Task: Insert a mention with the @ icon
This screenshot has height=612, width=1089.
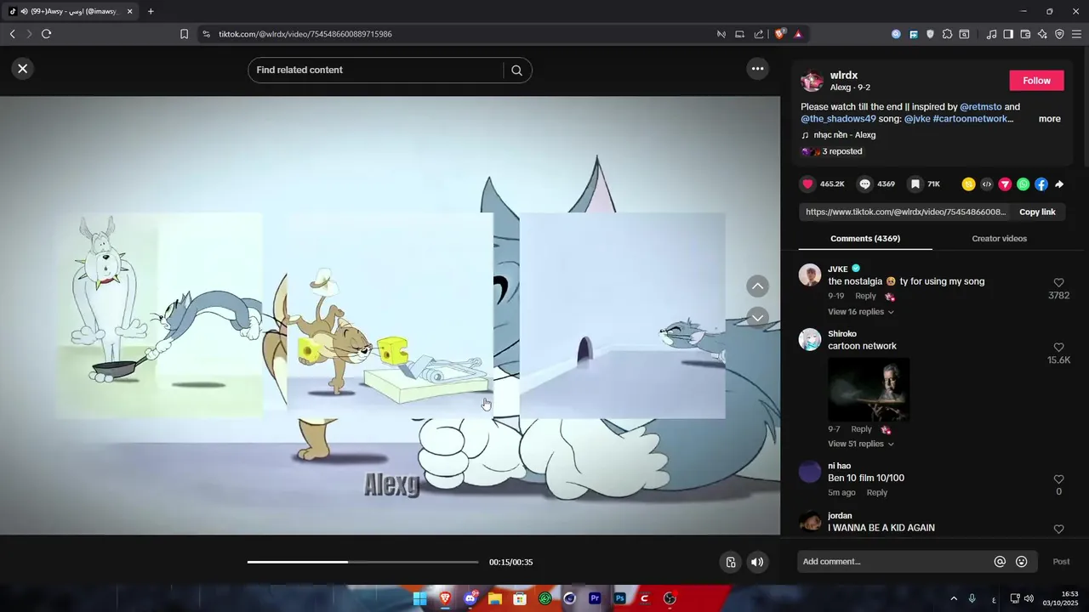Action: pyautogui.click(x=1000, y=562)
